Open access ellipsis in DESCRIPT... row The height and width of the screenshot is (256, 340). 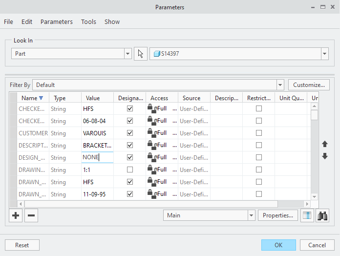coord(174,146)
